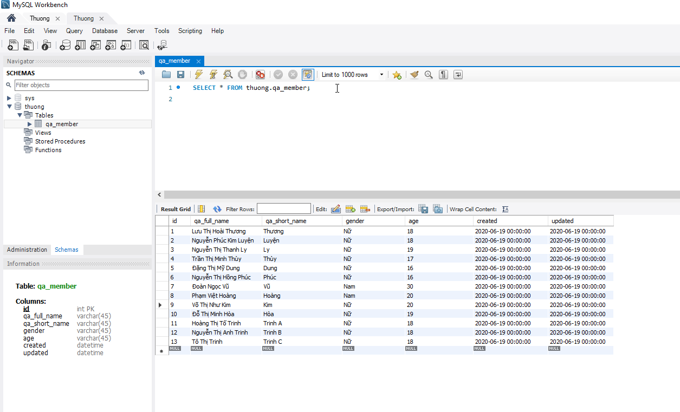Open the Limit to 1000 rows dropdown
680x412 pixels.
381,75
